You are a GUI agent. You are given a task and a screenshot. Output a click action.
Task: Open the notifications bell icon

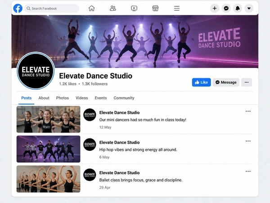point(238,8)
